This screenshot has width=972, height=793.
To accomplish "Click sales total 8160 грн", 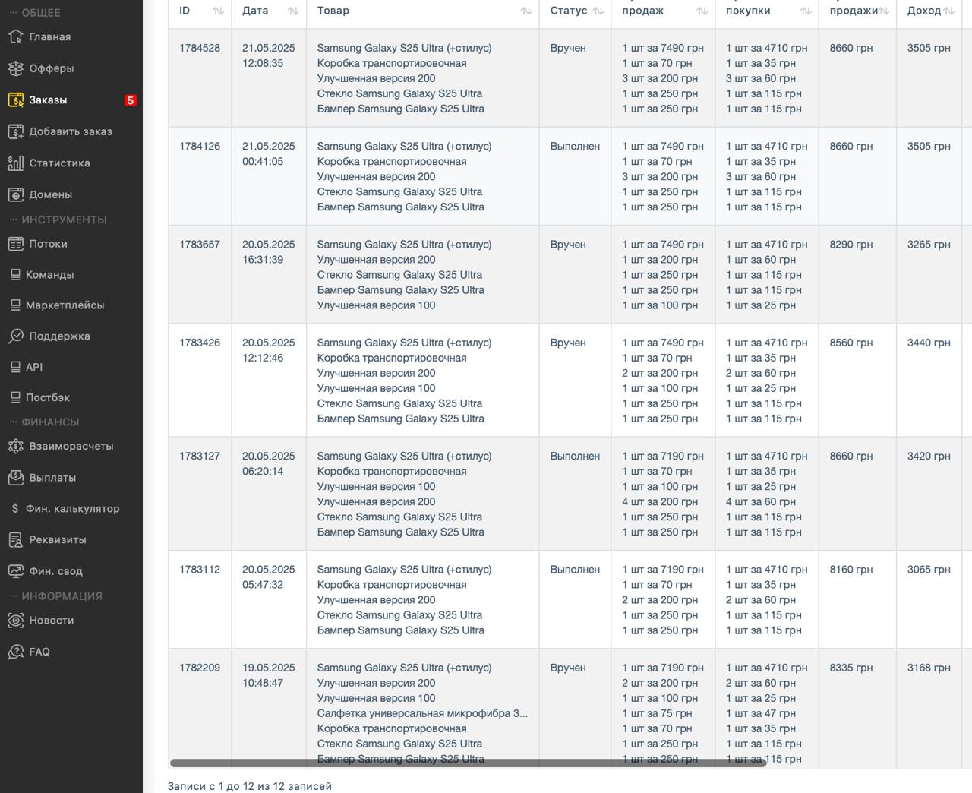I will pos(851,570).
